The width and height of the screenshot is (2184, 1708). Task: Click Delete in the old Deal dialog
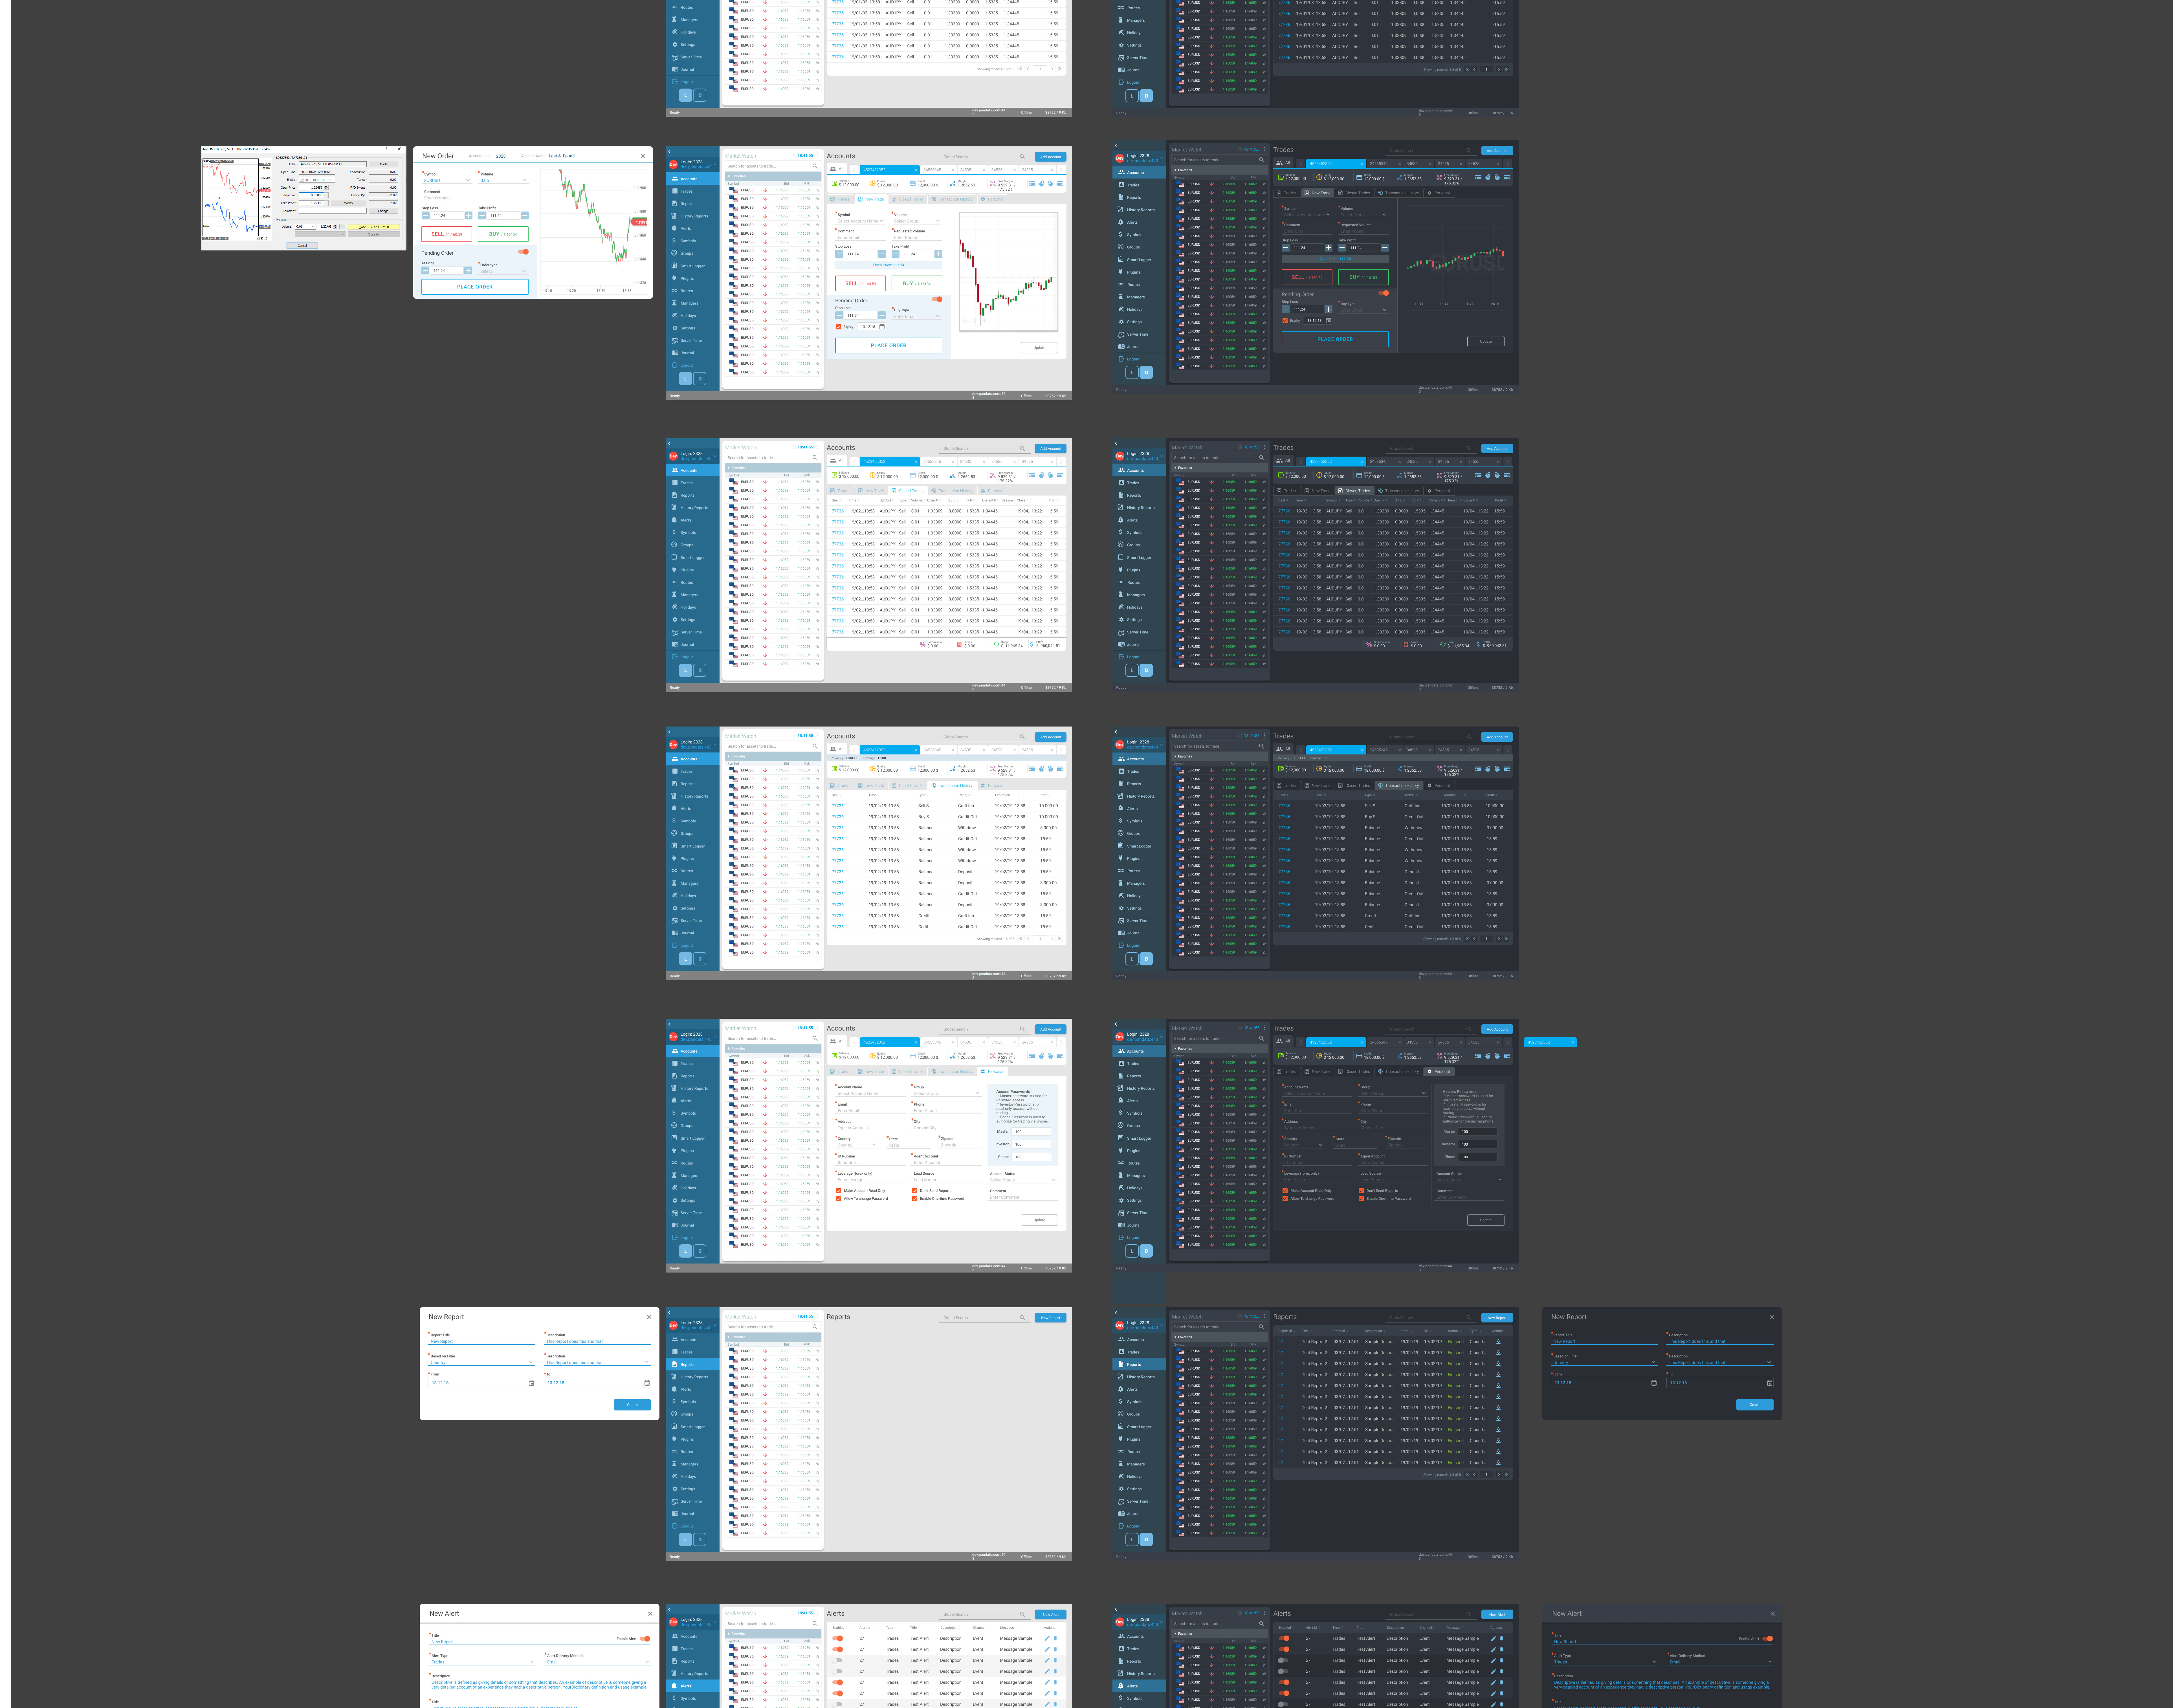383,164
